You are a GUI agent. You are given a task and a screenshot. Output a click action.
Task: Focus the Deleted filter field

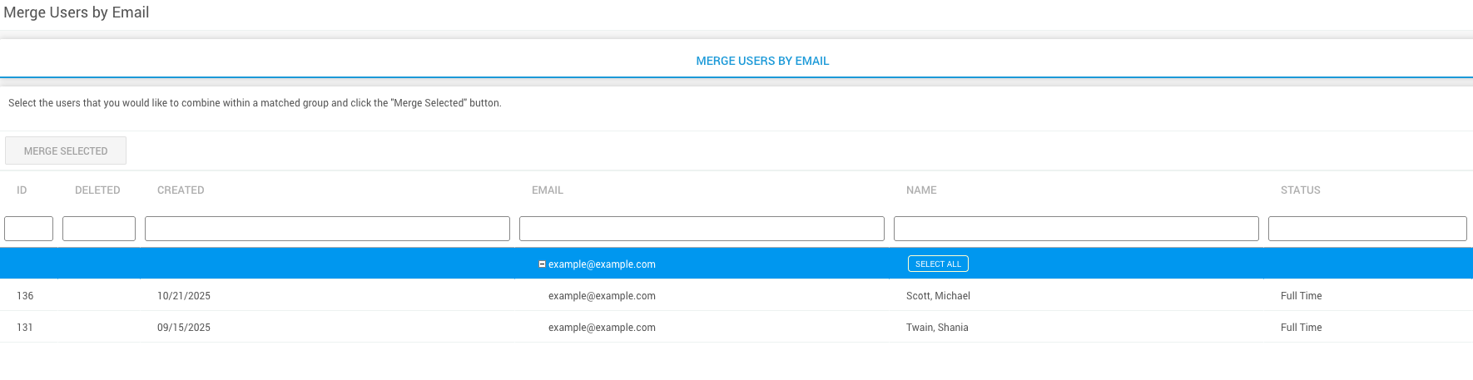click(x=99, y=229)
